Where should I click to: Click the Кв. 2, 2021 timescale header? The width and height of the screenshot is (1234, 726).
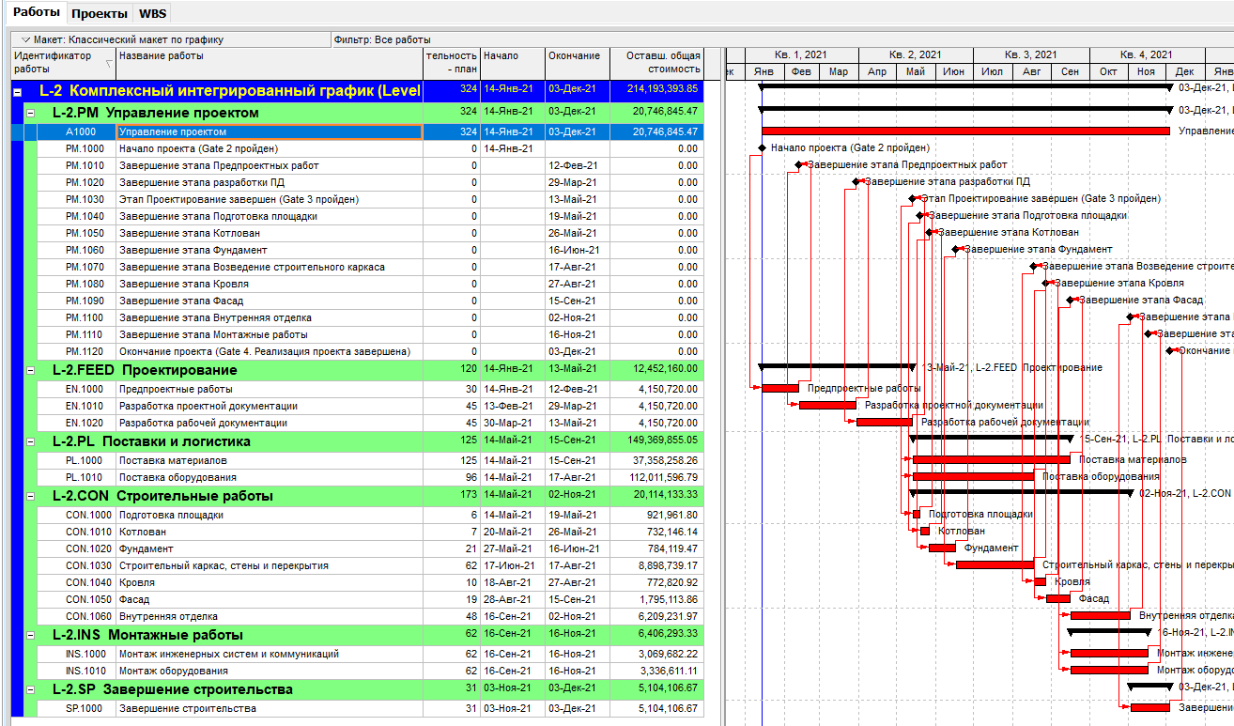(x=916, y=55)
